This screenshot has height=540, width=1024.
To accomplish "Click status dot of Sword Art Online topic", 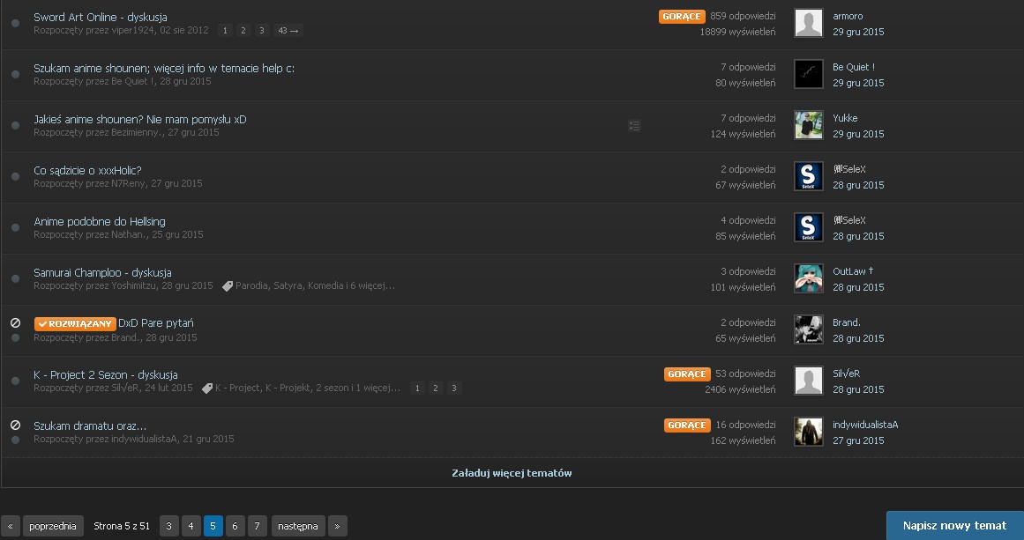I will pyautogui.click(x=16, y=24).
